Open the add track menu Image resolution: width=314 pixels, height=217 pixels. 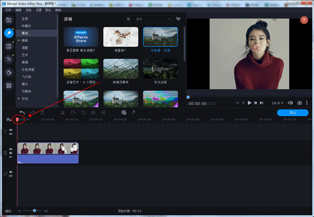point(8,120)
